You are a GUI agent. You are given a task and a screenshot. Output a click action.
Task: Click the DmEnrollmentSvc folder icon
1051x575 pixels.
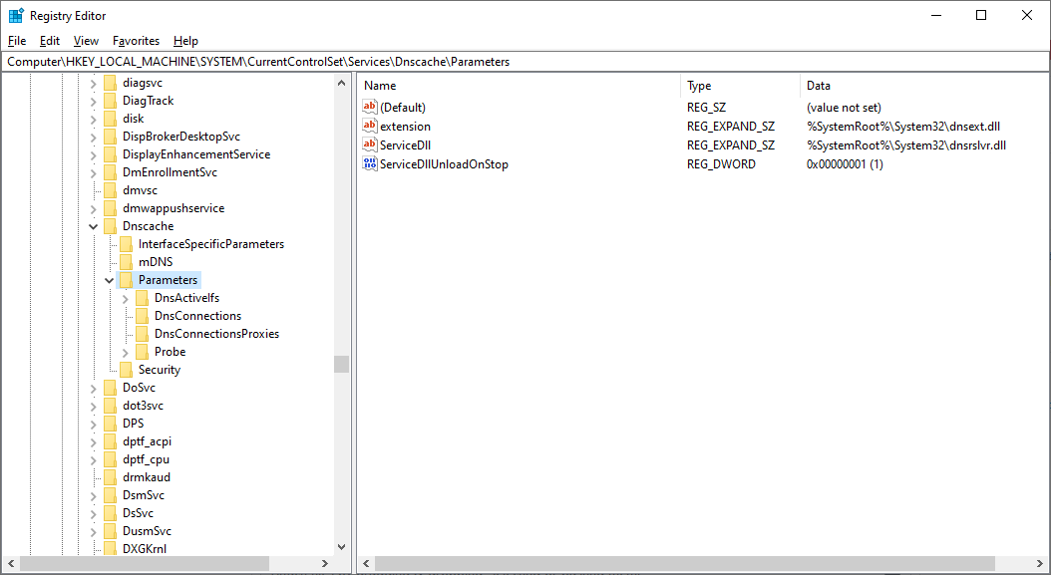click(111, 173)
